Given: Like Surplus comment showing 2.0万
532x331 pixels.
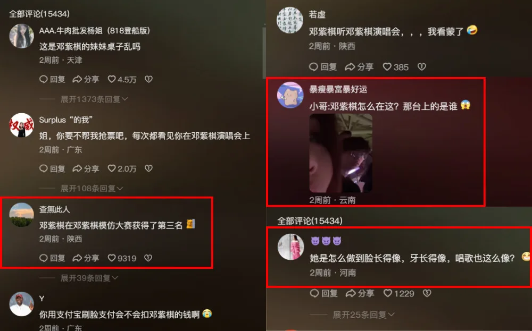Looking at the screenshot, I should pos(122,169).
